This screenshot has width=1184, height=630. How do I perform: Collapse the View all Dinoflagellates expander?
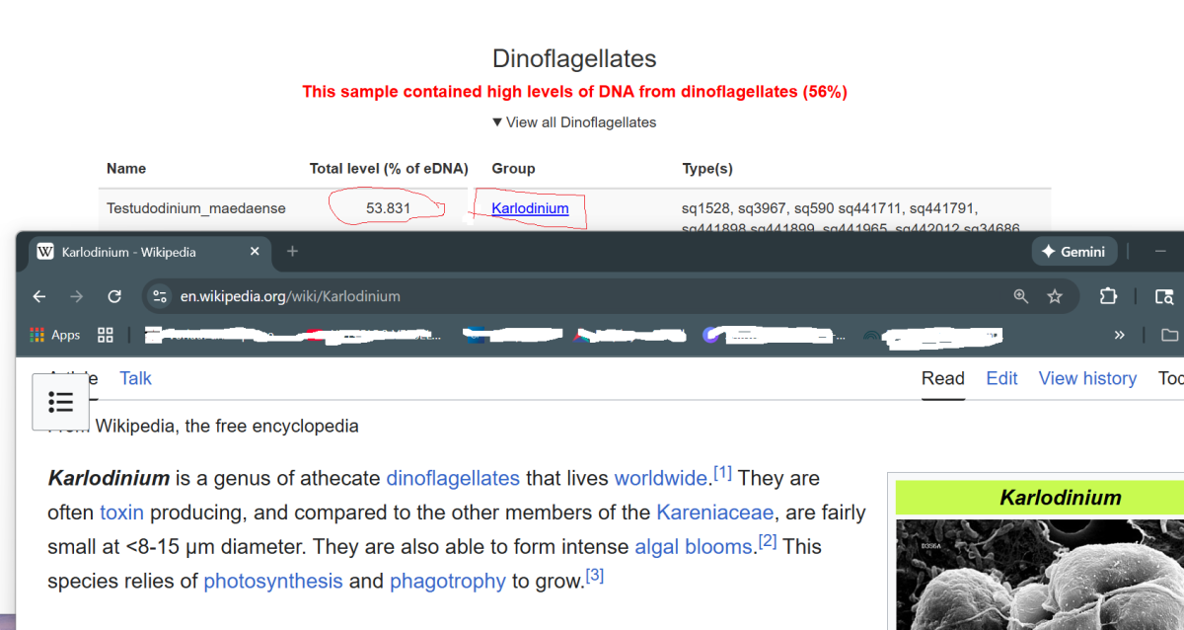tap(574, 122)
